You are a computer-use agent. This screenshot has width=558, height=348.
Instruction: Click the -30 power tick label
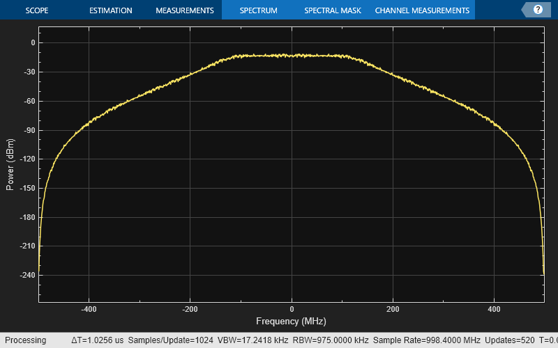coord(29,72)
